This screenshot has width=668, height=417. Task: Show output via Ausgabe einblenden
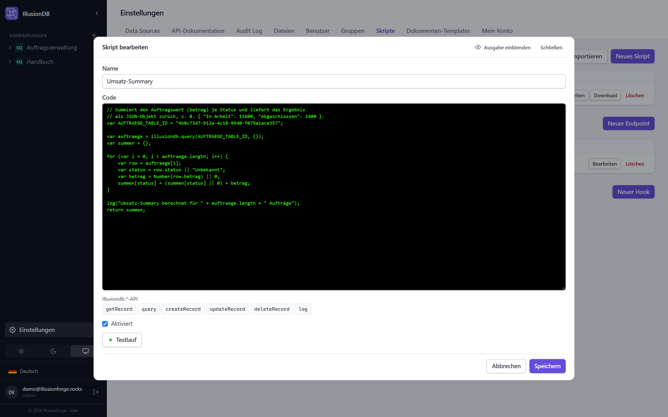pos(503,48)
